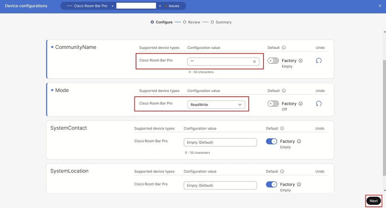Viewport: 386px width, 208px height.
Task: Select the Mode heading text
Action: 62,90
